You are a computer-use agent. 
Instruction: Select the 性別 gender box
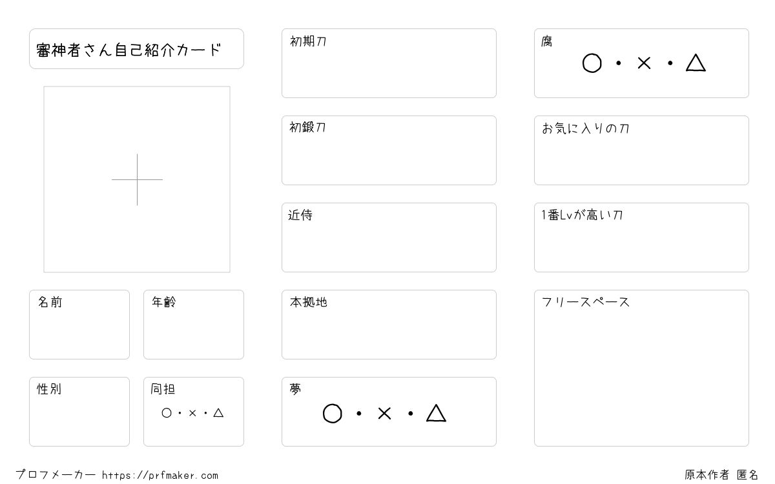tap(79, 412)
